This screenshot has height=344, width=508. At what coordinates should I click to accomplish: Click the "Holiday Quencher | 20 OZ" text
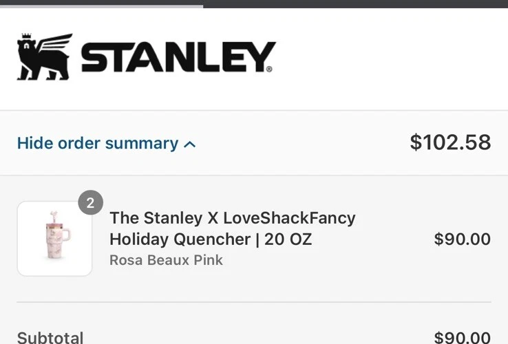click(x=210, y=239)
